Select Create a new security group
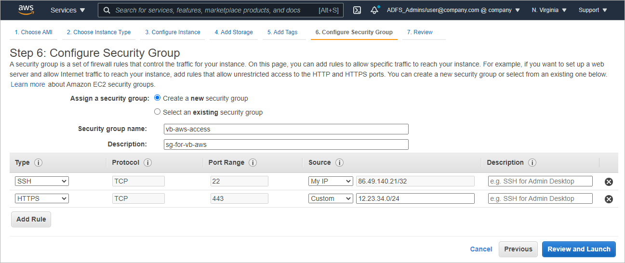This screenshot has width=625, height=263. (157, 98)
